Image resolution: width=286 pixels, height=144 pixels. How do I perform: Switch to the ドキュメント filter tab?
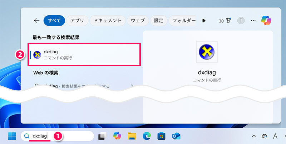[x=108, y=21]
